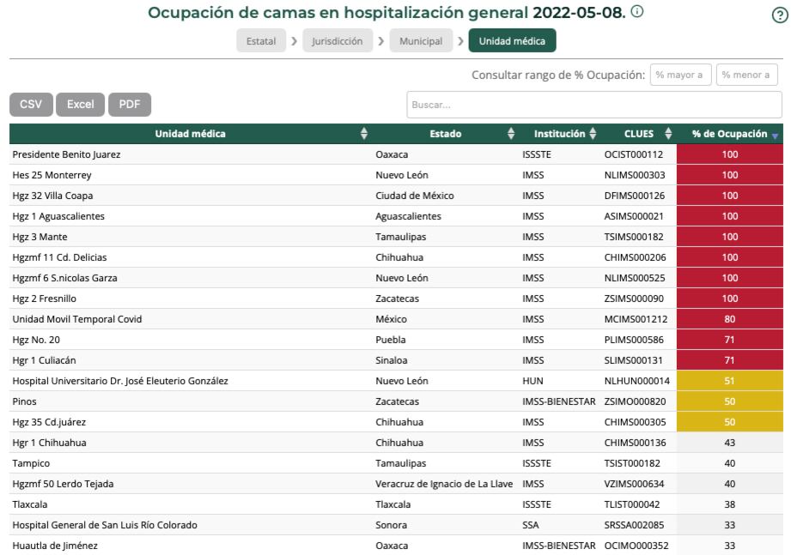Export table as CSV
Image resolution: width=791 pixels, height=555 pixels.
point(30,104)
